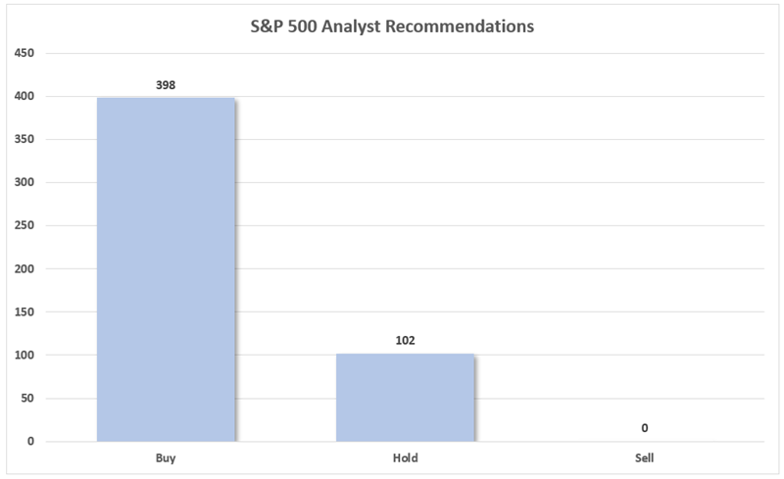Click the 398 data label above Buy
The width and height of the screenshot is (784, 479).
pos(166,85)
